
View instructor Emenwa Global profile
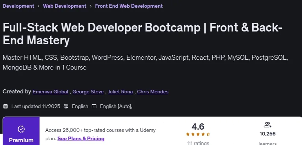pos(50,92)
